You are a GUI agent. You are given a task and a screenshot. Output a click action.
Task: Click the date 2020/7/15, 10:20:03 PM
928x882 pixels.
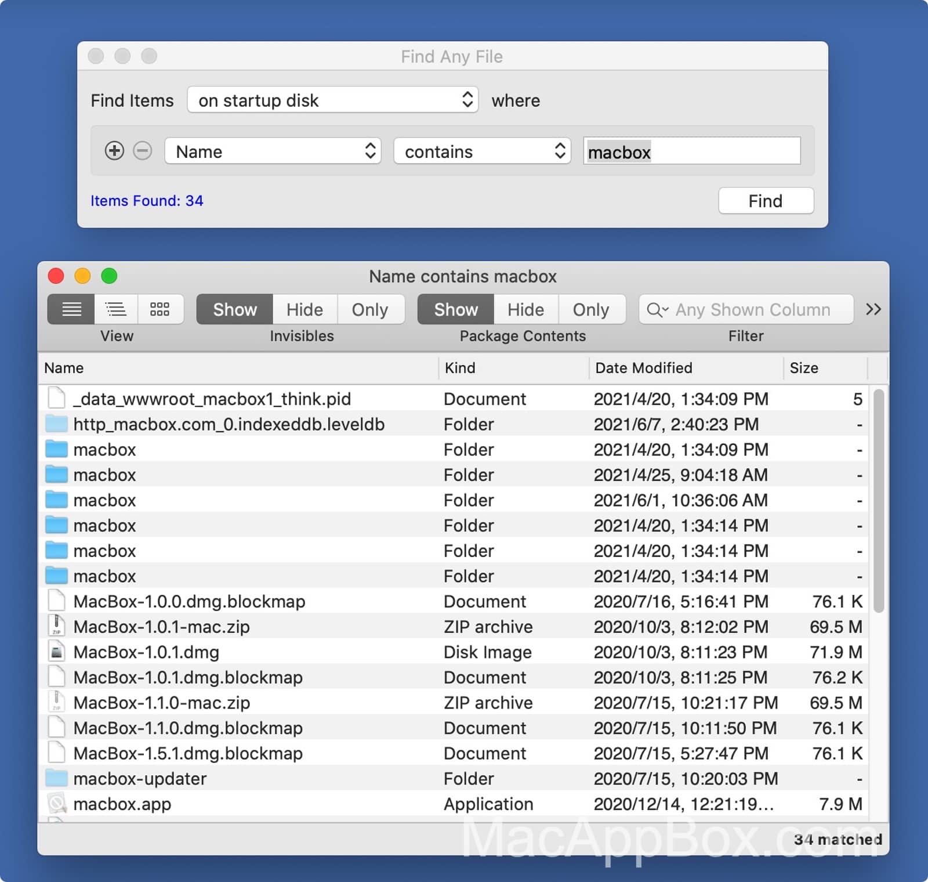686,778
